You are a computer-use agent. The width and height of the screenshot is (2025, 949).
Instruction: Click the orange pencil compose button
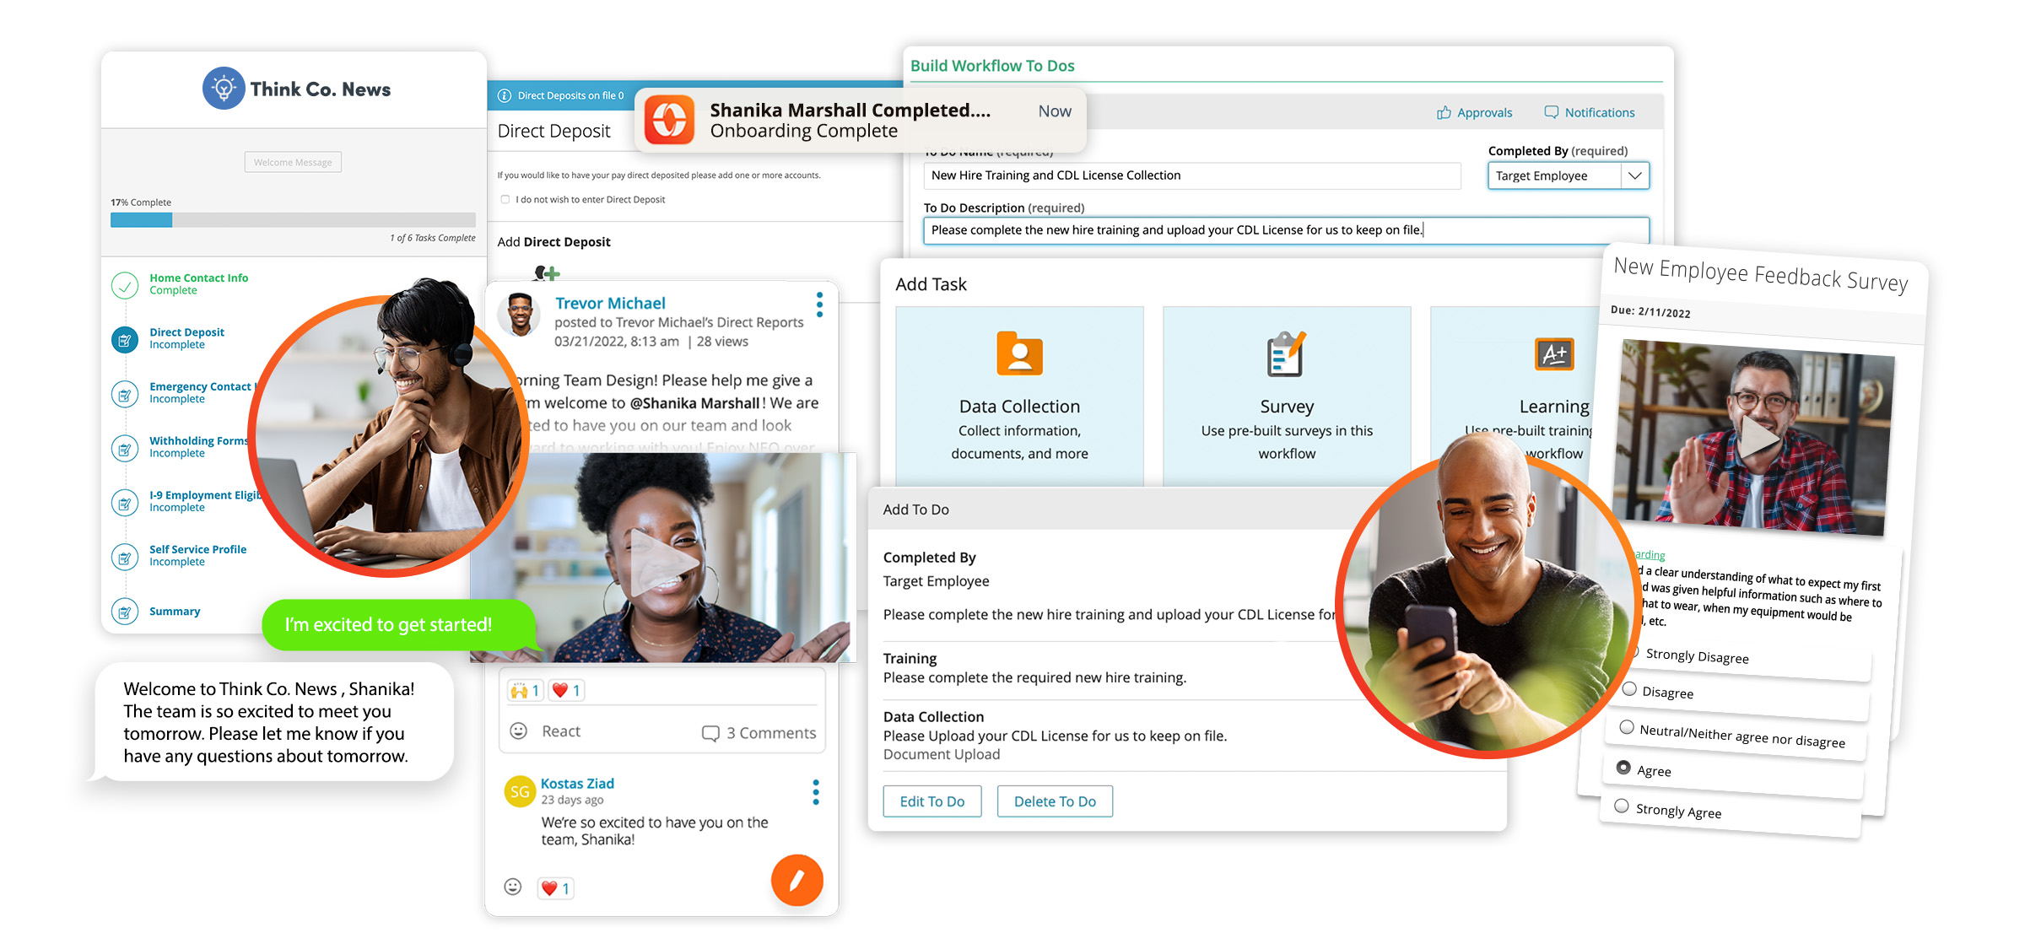pos(796,880)
